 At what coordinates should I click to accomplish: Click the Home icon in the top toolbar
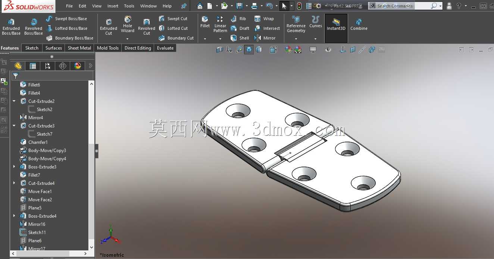(x=200, y=6)
